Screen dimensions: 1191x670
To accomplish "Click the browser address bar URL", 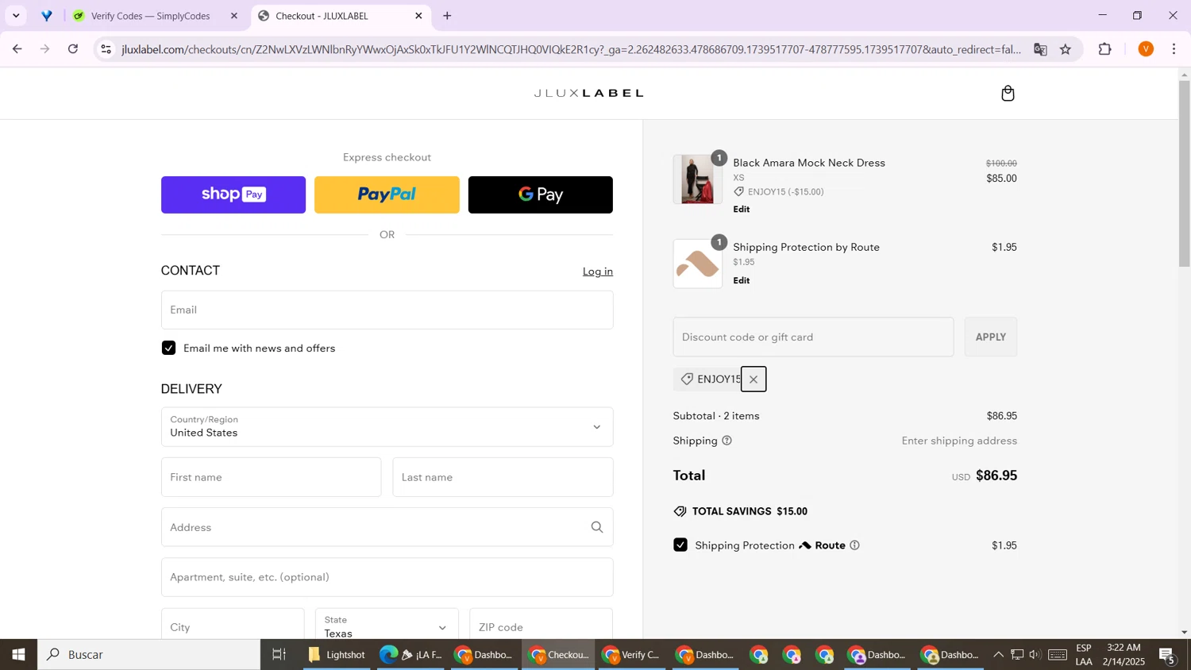I will 572,49.
